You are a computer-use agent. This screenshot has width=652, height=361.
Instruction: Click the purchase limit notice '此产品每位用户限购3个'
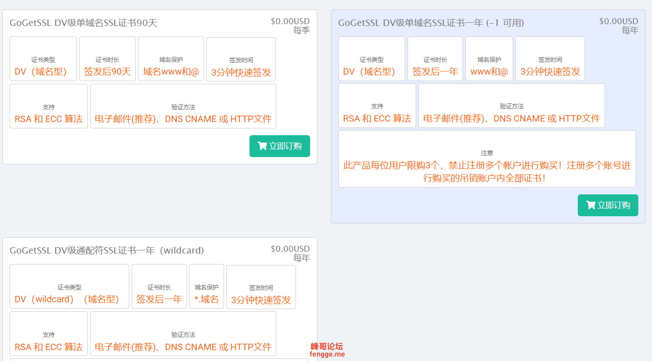point(487,172)
